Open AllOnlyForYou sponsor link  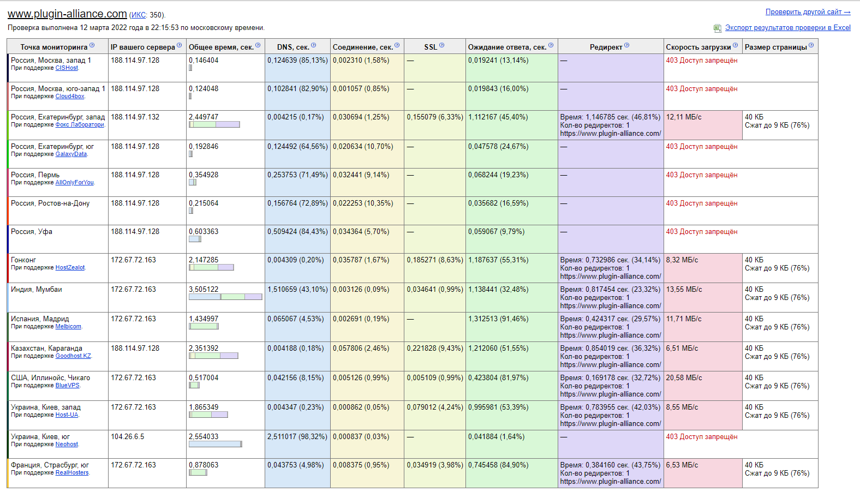(x=75, y=182)
